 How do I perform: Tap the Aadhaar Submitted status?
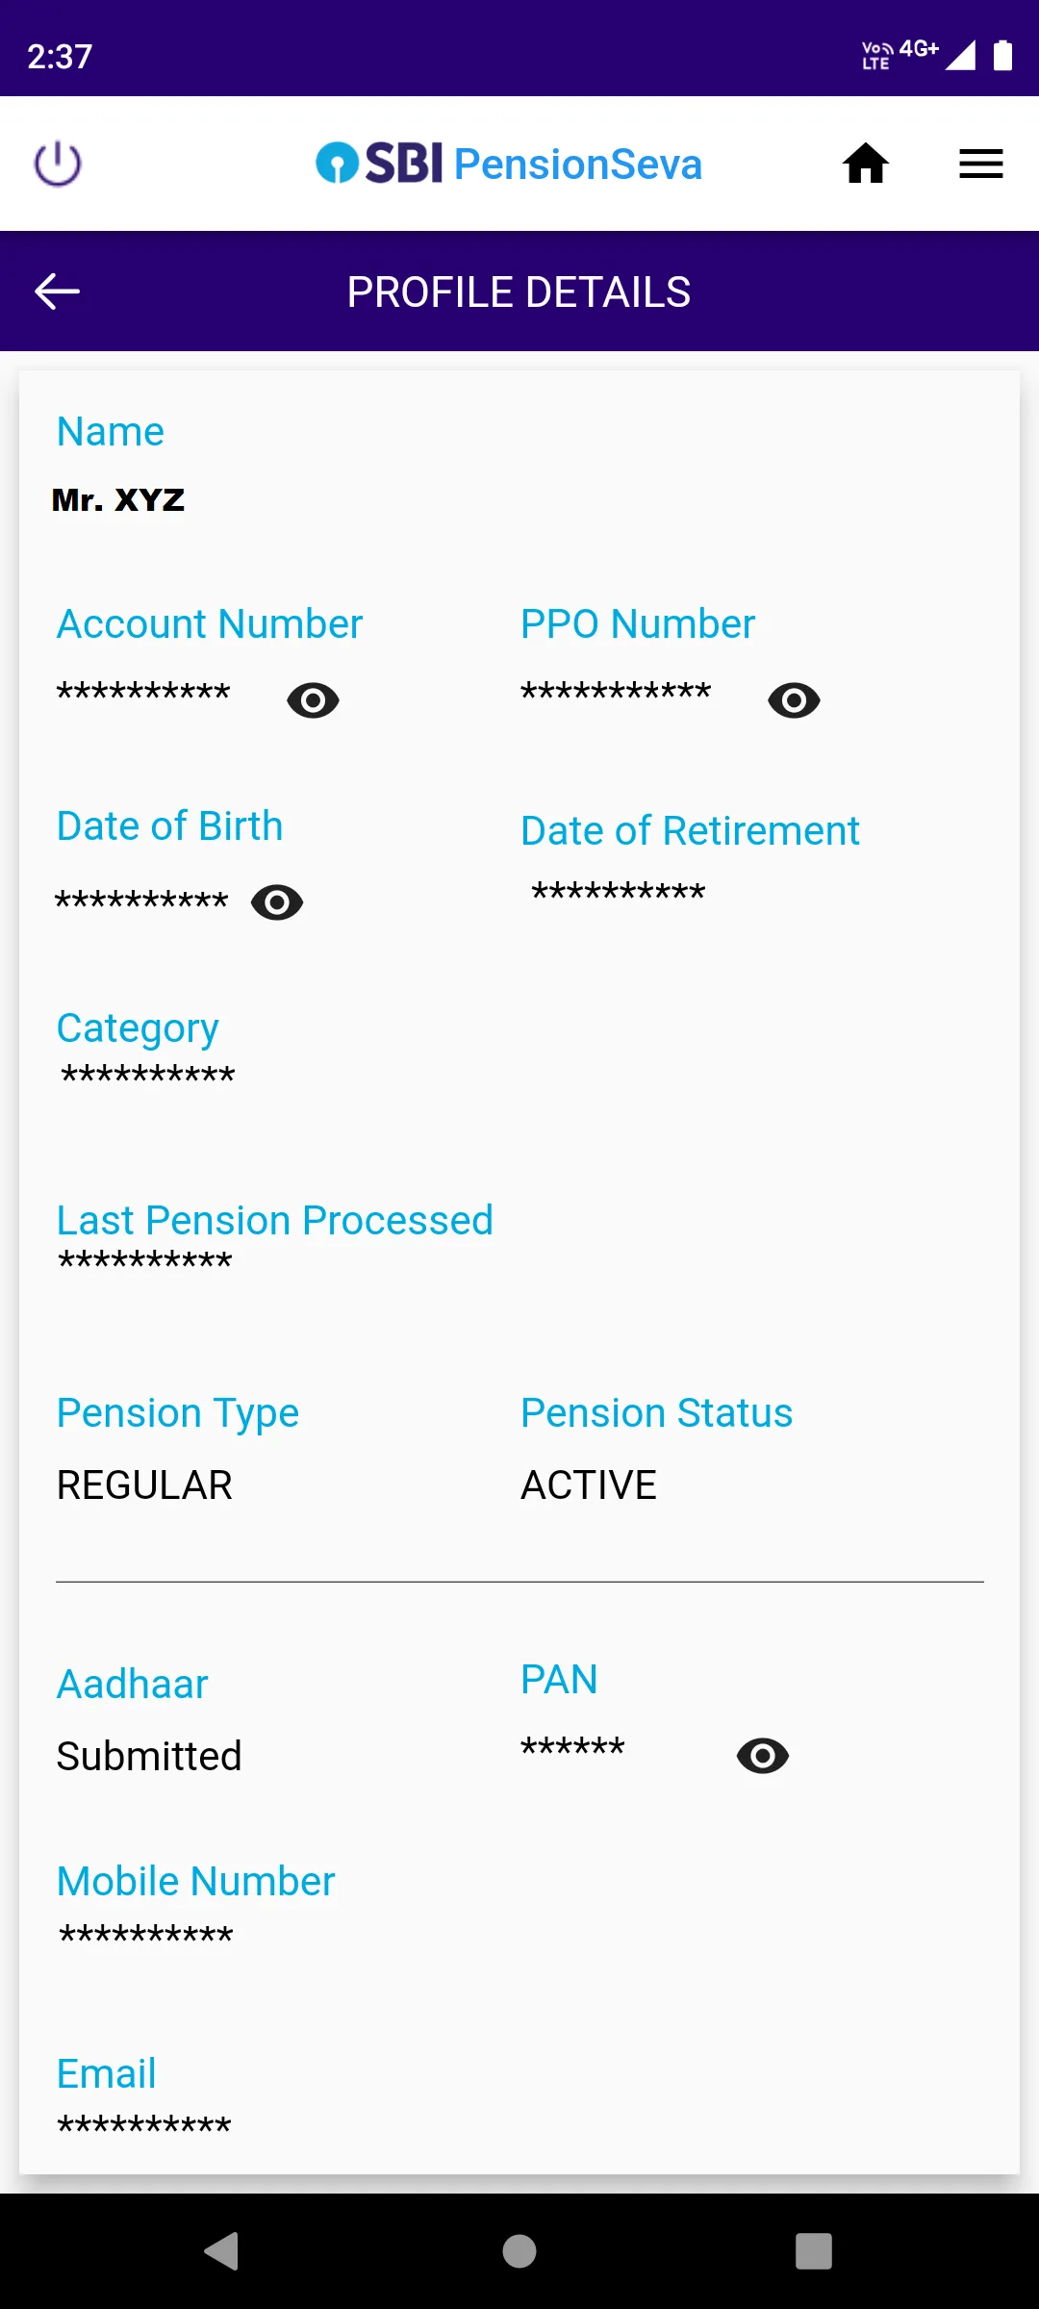[149, 1756]
